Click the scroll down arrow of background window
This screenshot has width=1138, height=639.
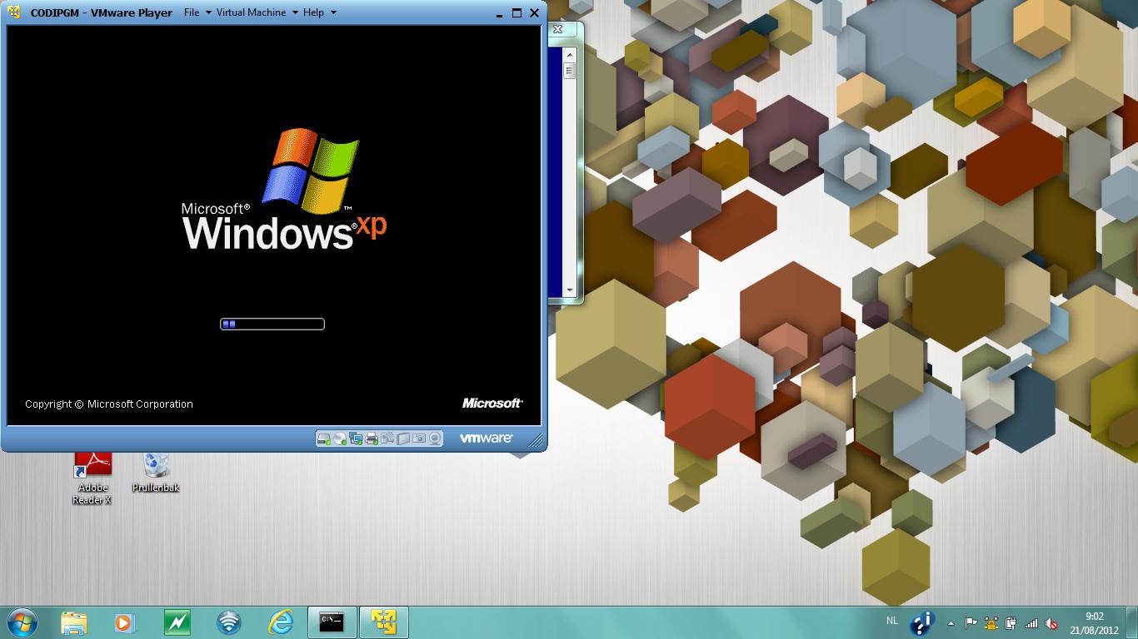[x=570, y=290]
